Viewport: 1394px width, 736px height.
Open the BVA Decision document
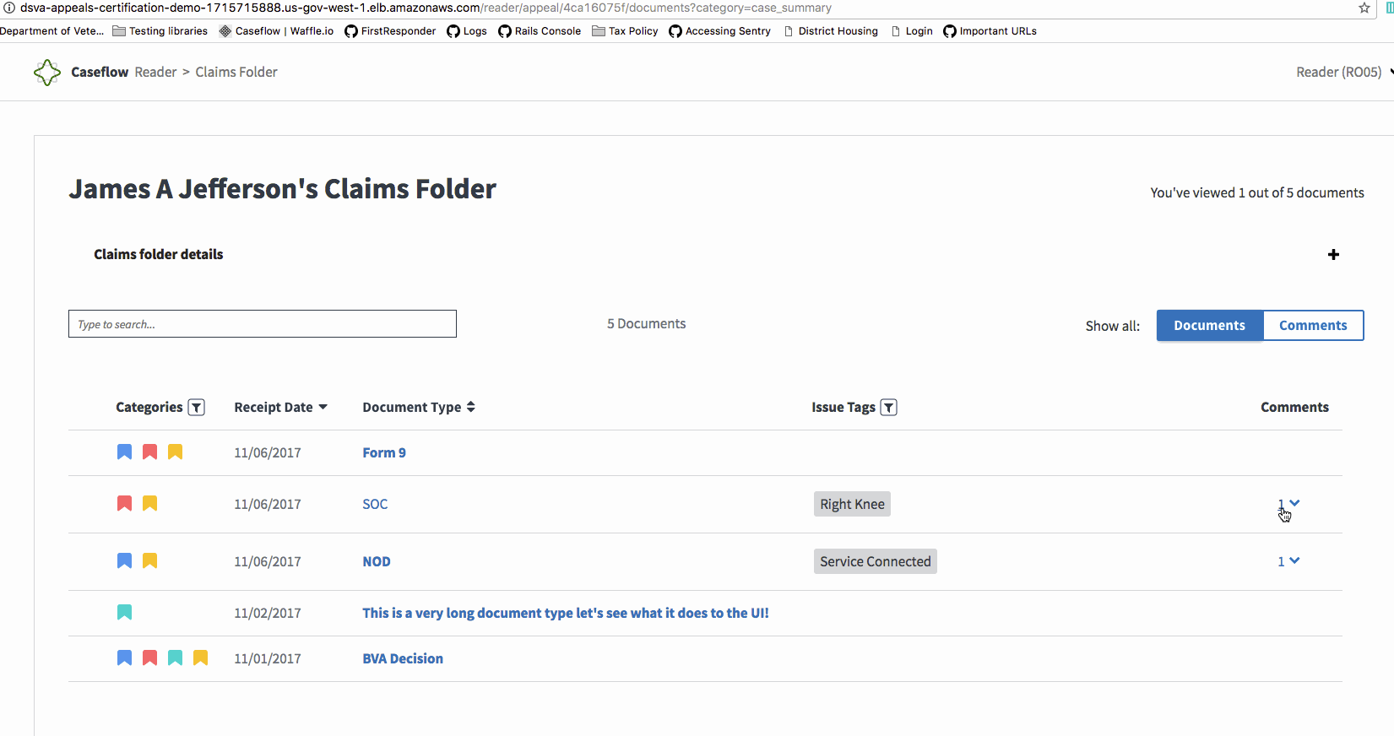pos(403,659)
